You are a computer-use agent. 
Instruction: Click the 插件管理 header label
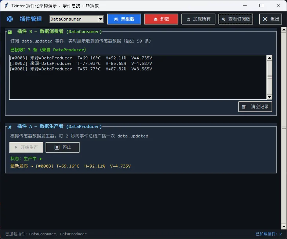[x=31, y=19]
